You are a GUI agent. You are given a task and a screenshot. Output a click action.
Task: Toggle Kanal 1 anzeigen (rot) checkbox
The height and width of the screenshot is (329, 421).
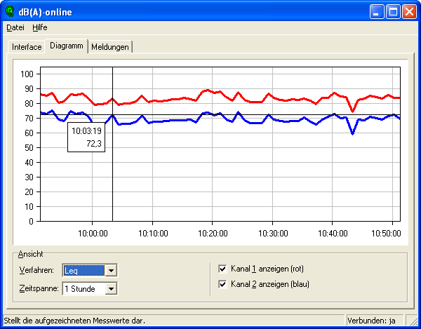(223, 269)
